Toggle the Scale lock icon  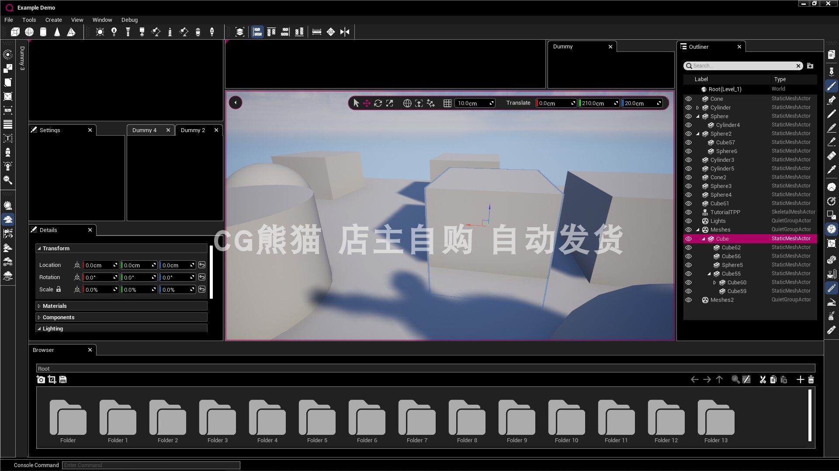(59, 289)
